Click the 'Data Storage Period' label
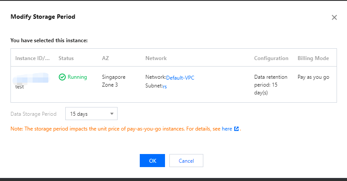Viewport: 347px width, 181px height. (34, 114)
